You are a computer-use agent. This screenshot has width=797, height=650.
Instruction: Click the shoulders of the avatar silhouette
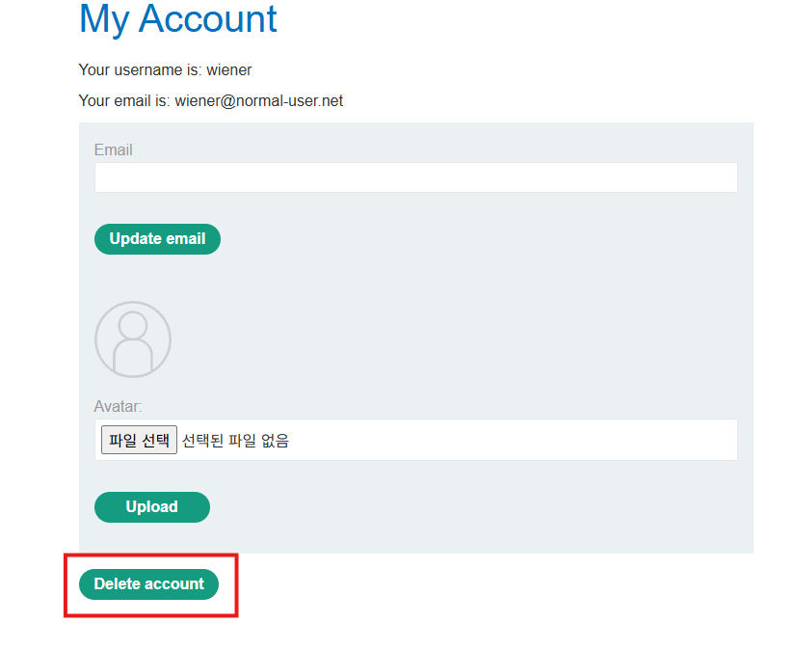point(133,359)
